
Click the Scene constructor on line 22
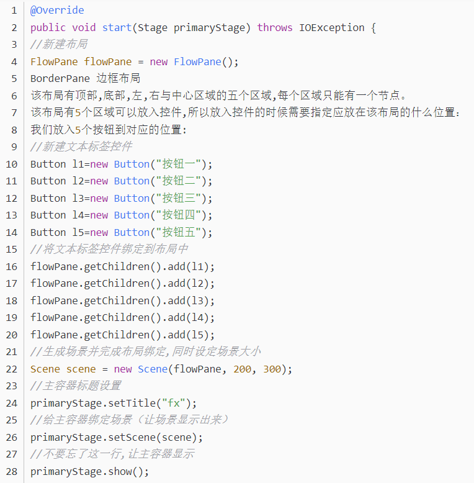pos(153,369)
